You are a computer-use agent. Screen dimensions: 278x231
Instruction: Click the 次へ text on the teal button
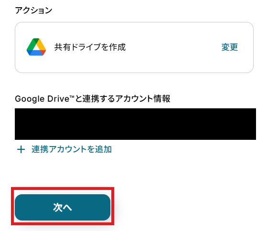click(x=63, y=207)
